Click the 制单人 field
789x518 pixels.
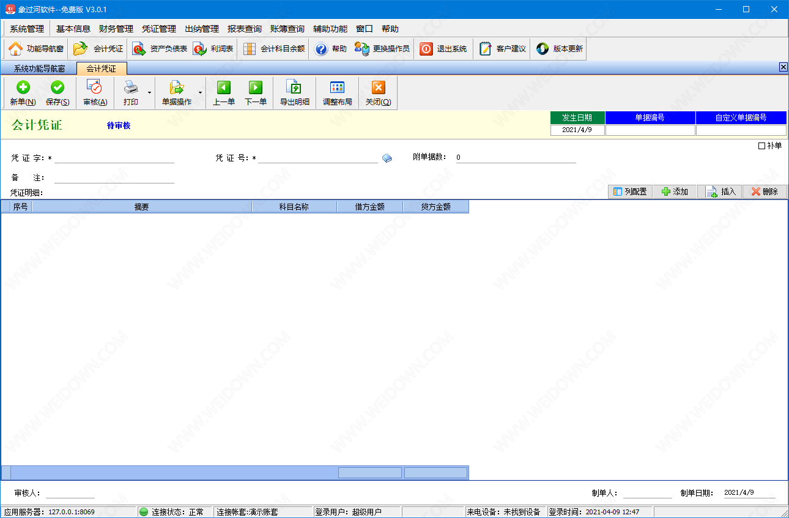(x=647, y=493)
